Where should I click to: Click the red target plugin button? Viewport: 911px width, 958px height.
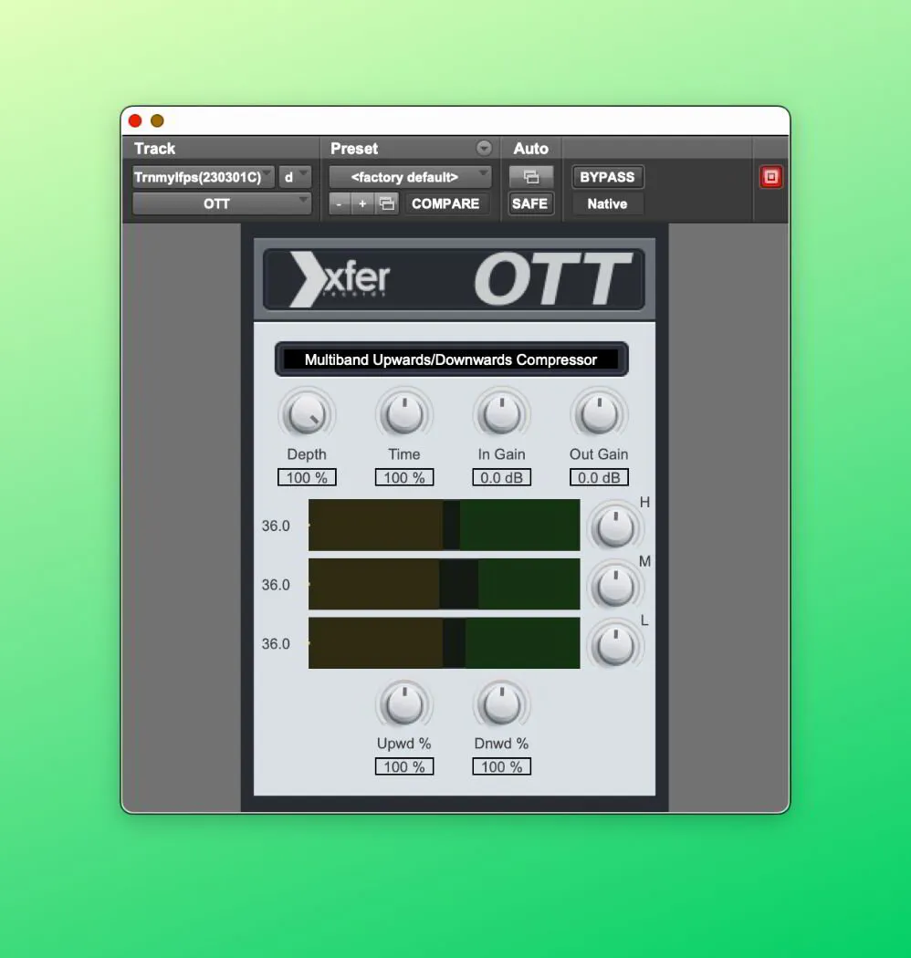click(770, 177)
